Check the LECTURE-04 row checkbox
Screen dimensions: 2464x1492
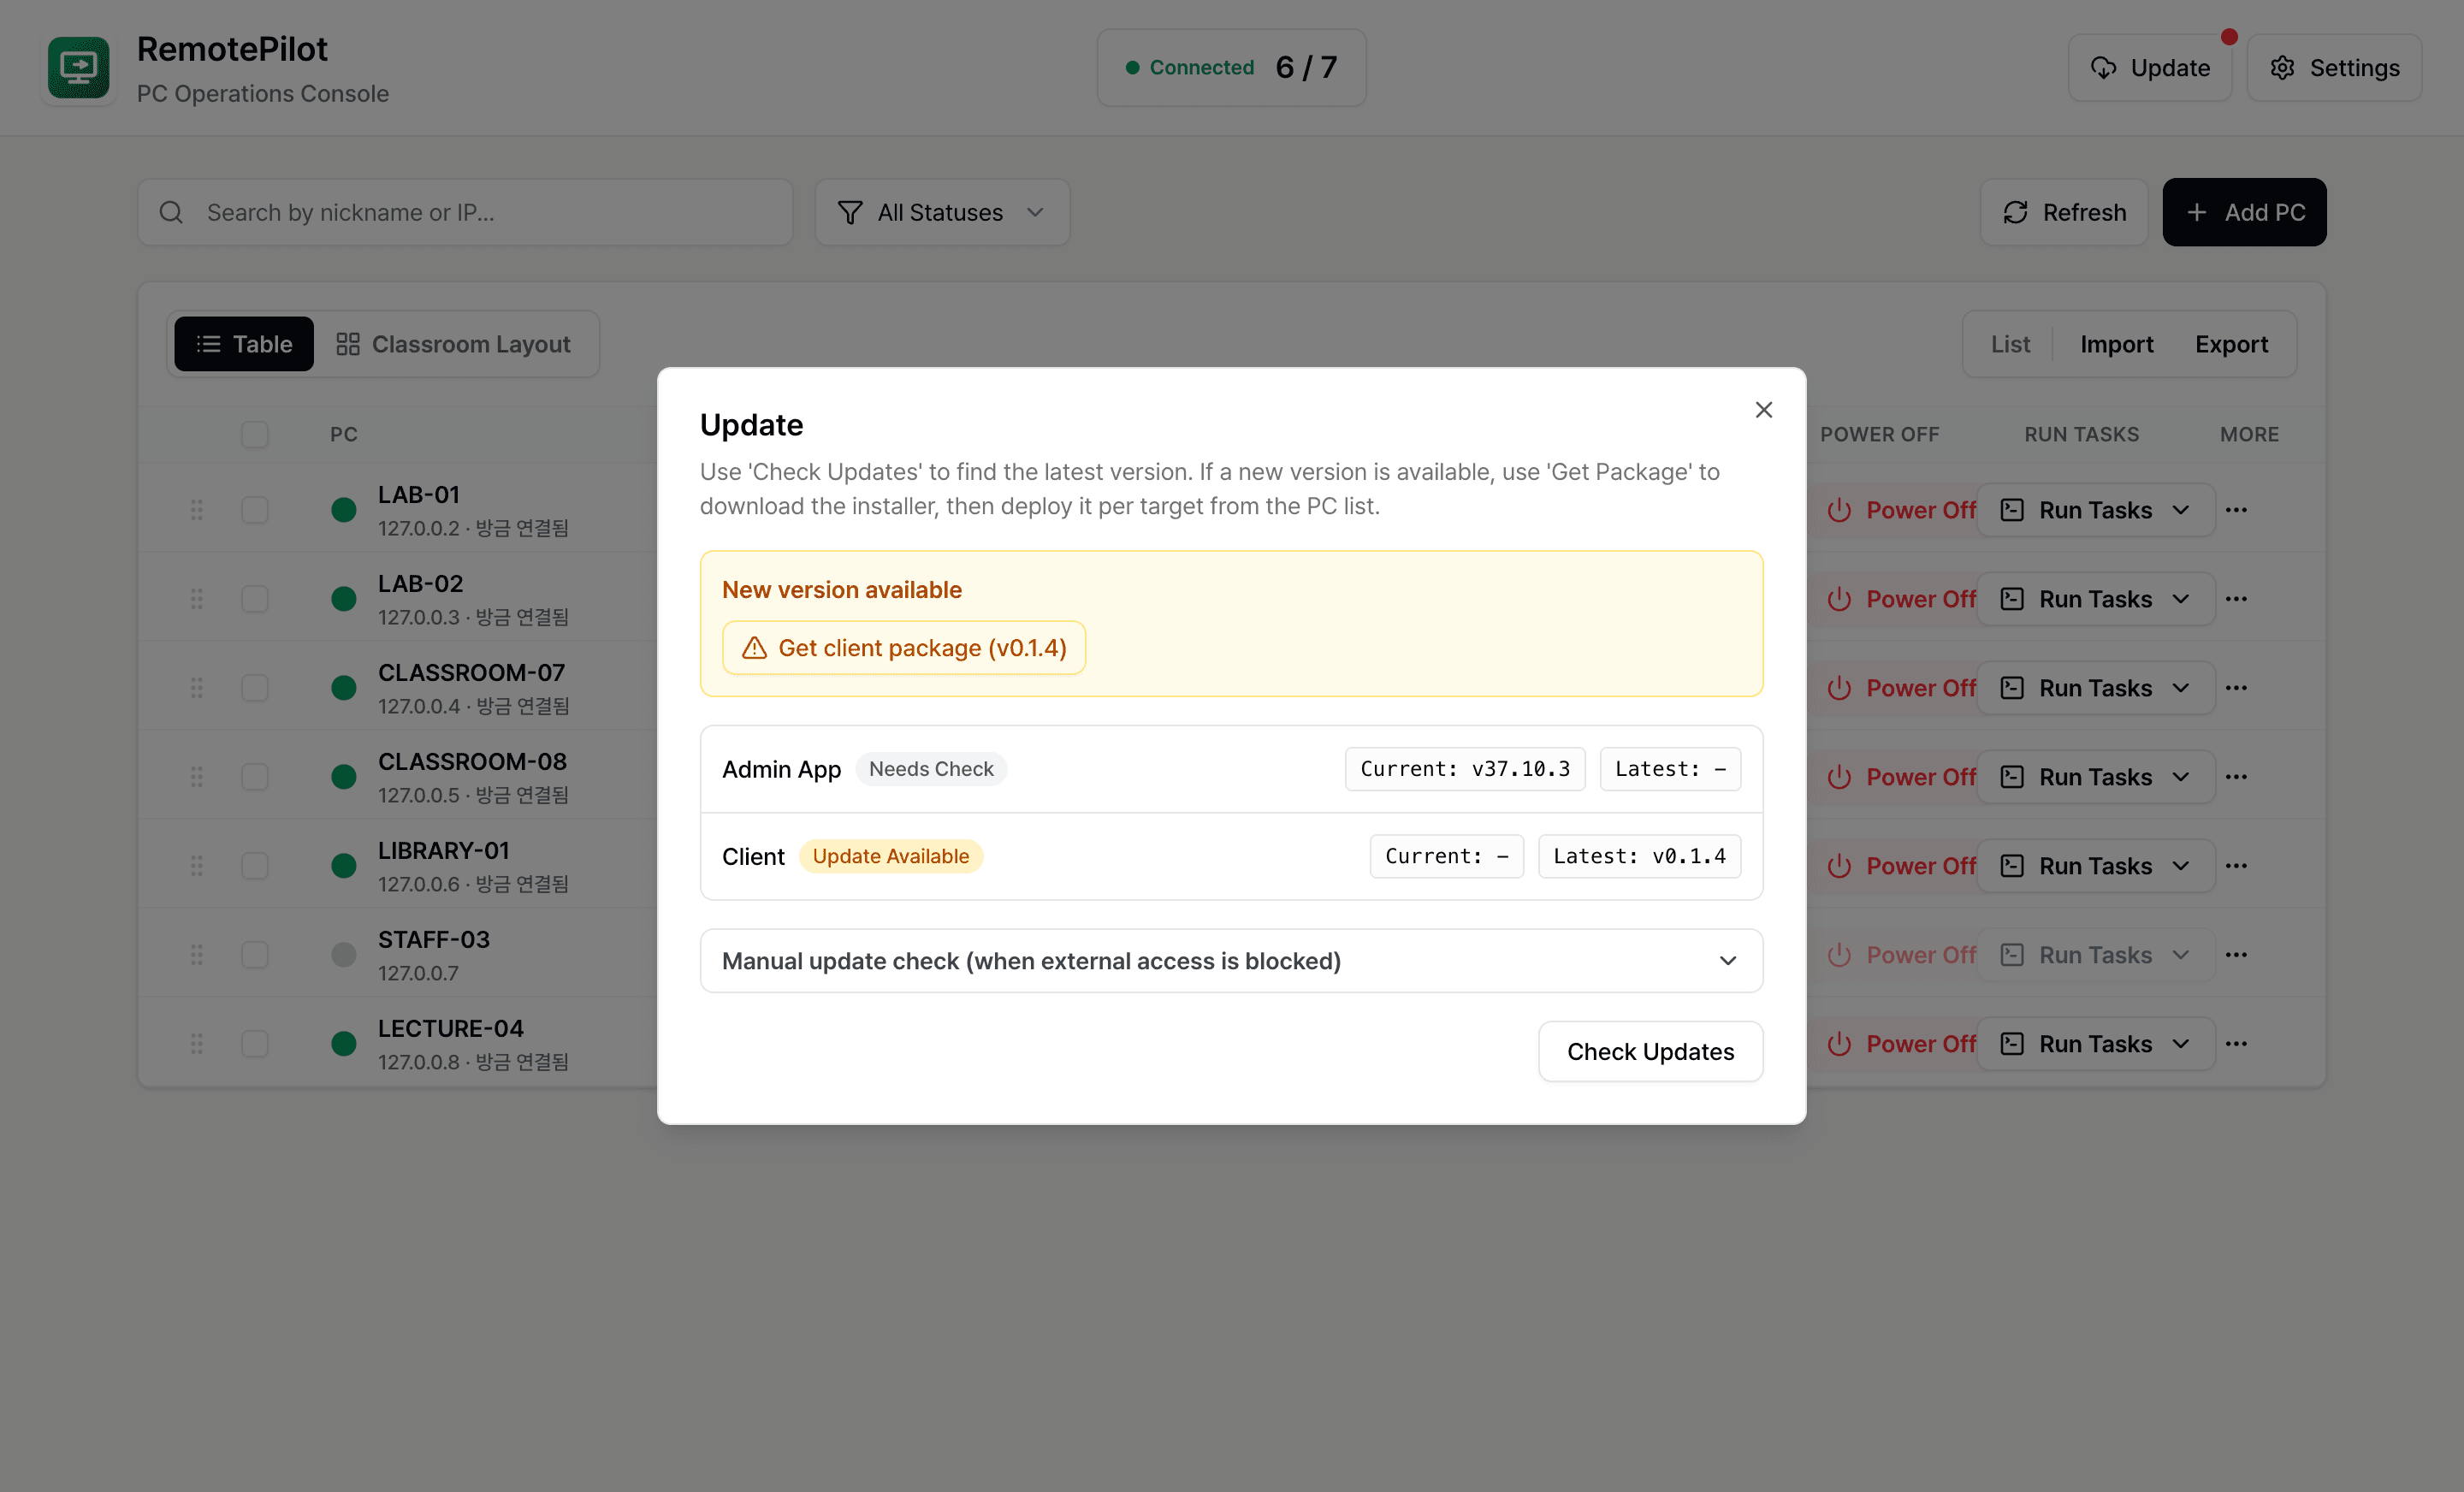click(255, 1044)
